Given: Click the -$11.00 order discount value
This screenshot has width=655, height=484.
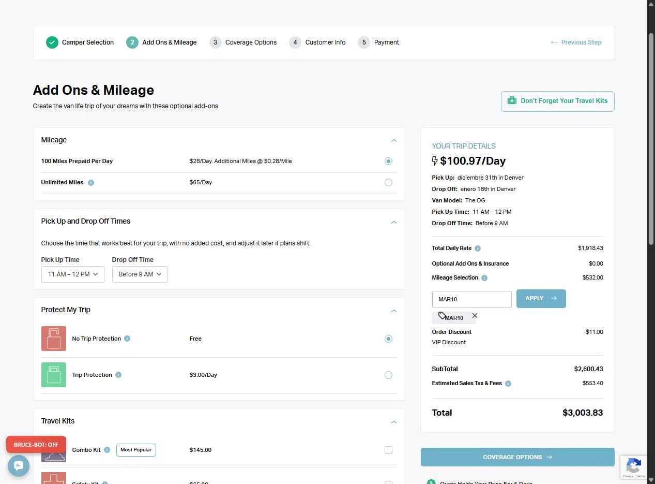Looking at the screenshot, I should coord(593,332).
